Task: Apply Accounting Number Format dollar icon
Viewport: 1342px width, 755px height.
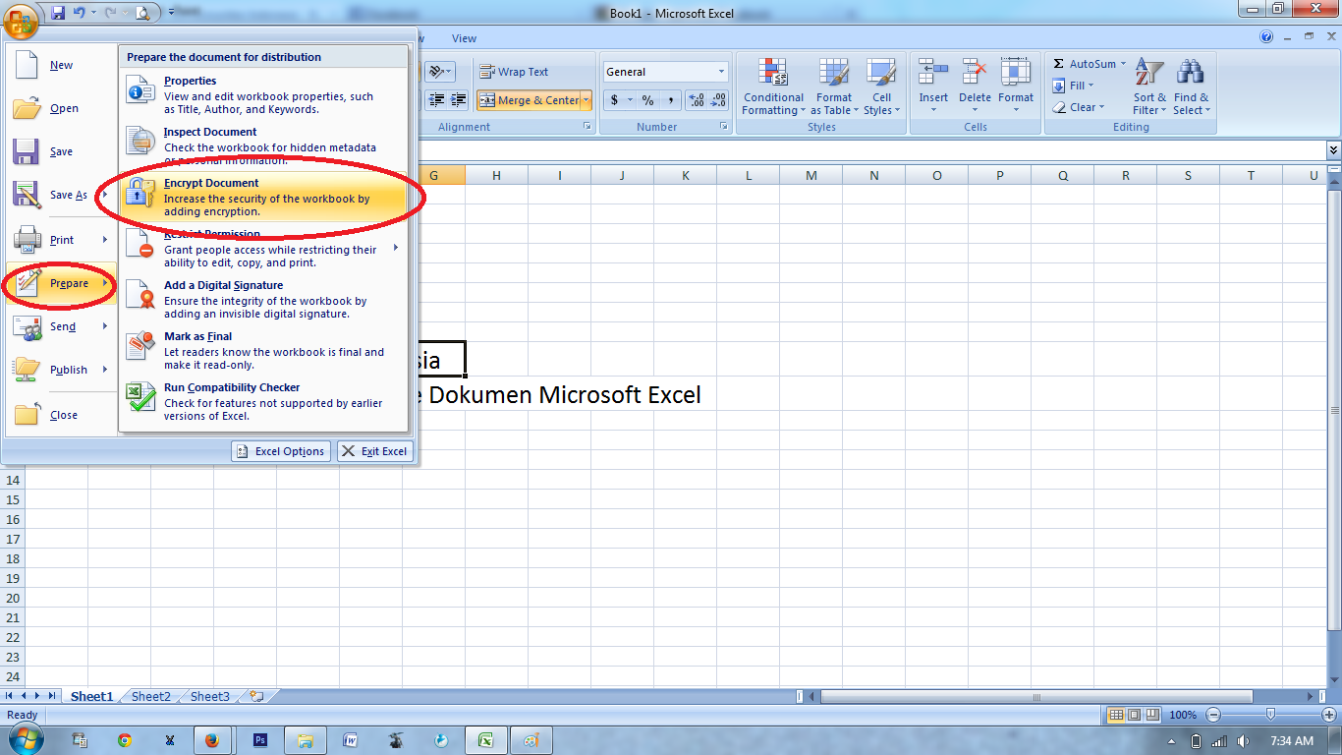Action: click(614, 100)
